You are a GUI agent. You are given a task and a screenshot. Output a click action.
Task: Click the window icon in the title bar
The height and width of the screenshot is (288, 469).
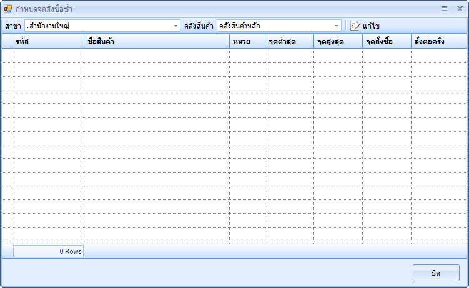8,9
